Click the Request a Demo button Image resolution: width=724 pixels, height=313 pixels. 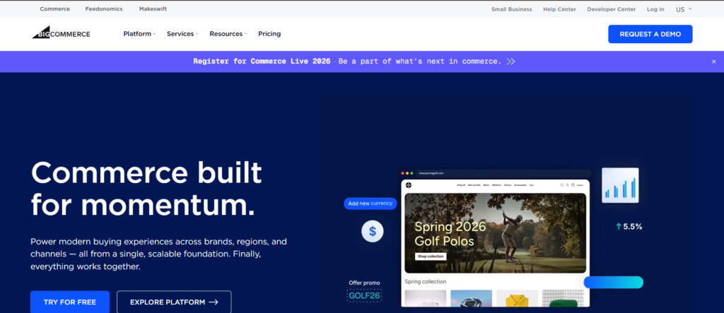coord(650,34)
